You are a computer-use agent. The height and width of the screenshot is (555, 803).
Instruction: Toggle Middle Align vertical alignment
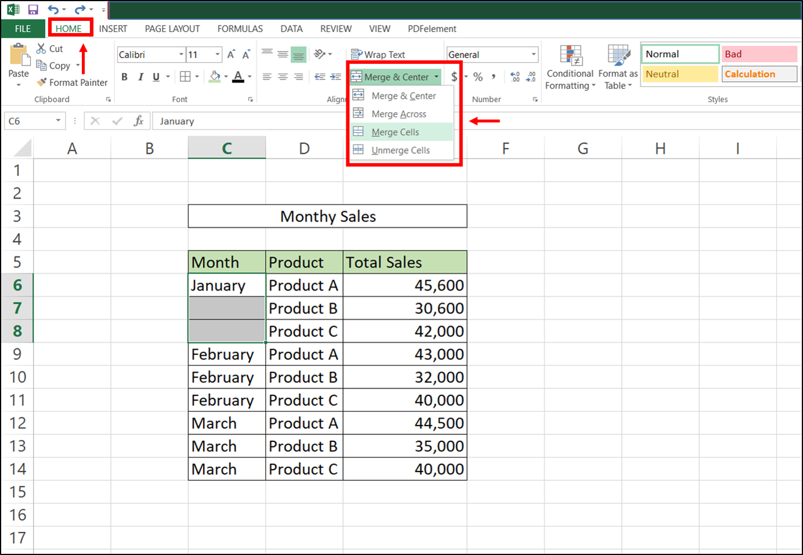tap(283, 54)
